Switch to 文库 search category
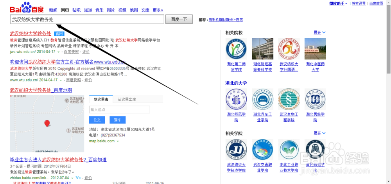Viewport: 391px width, 184px height. (145, 10)
